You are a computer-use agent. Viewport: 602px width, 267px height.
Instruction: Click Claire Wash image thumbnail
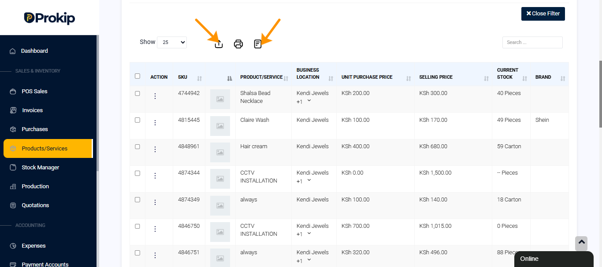[220, 126]
